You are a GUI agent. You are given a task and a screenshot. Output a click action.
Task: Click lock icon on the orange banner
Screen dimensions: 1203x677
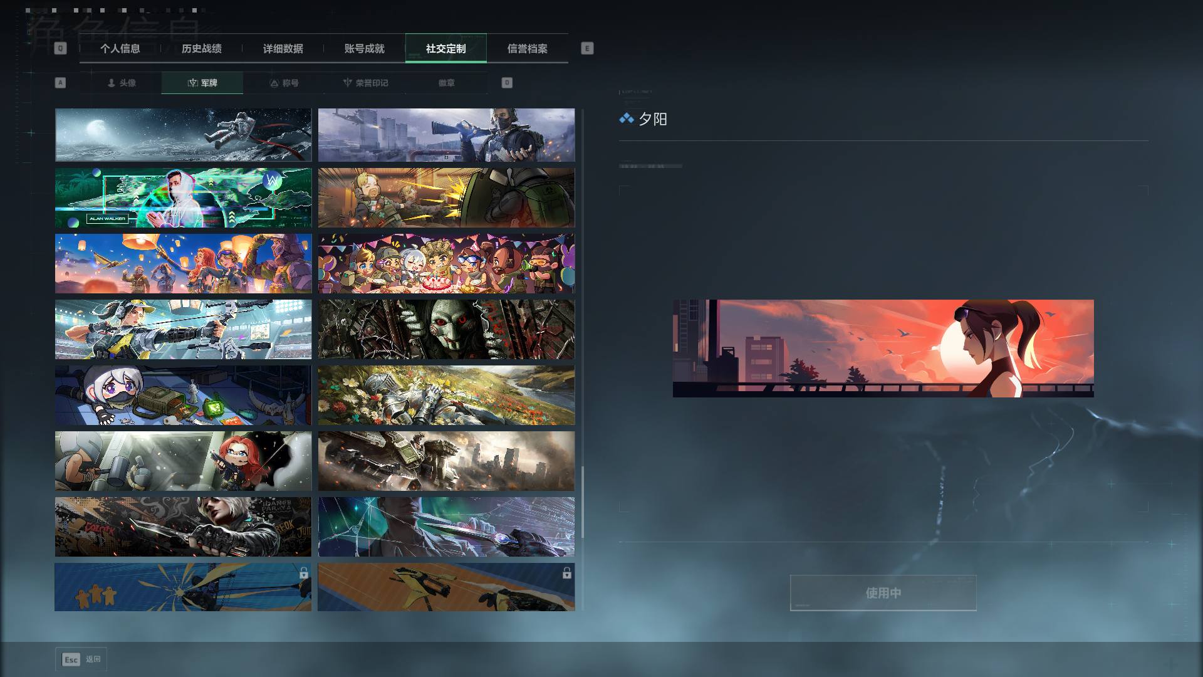[567, 573]
